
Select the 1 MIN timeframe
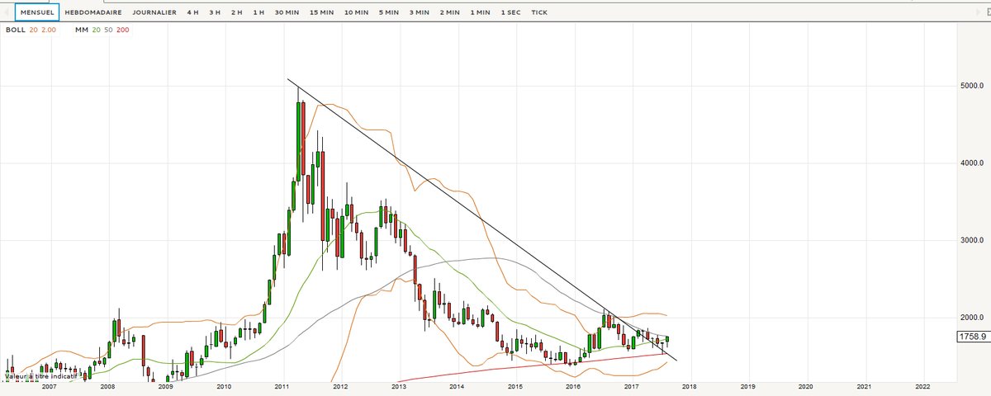tap(481, 13)
